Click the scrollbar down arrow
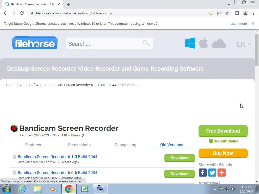This screenshot has height=194, width=259. (x=257, y=182)
